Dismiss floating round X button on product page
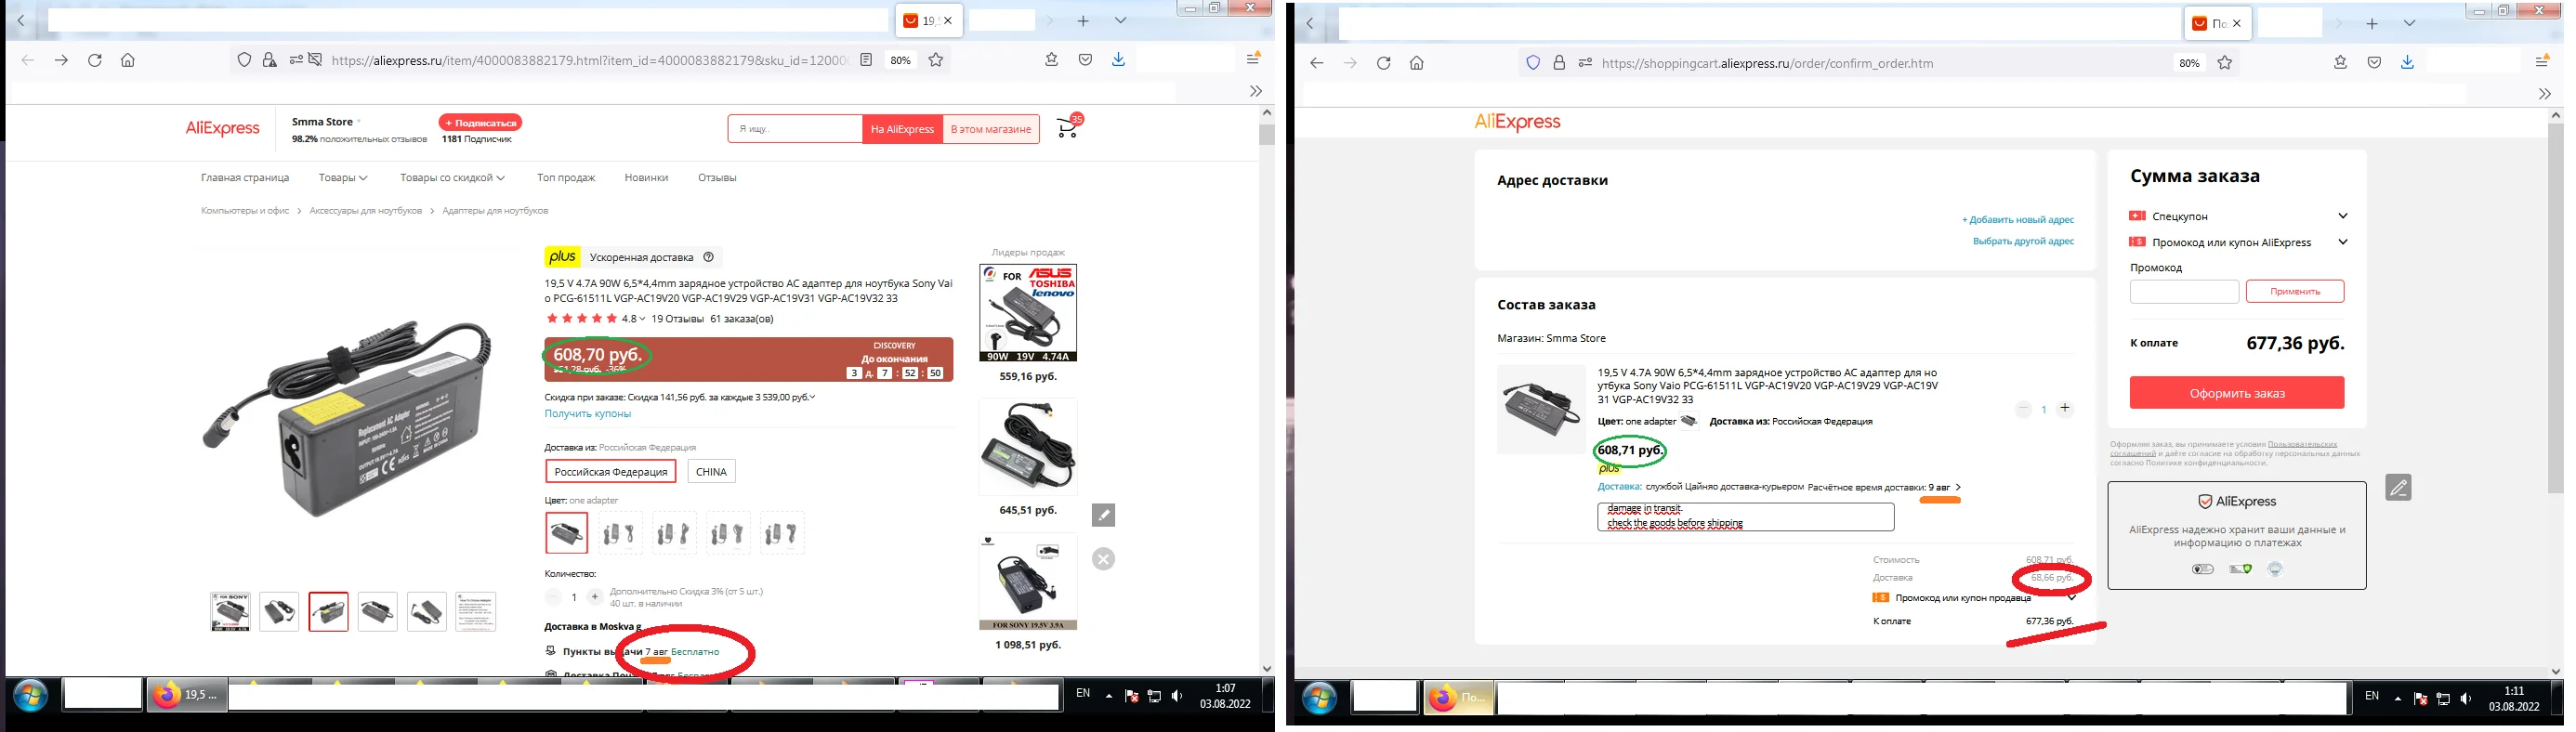Viewport: 2576px width, 732px height. click(1103, 559)
